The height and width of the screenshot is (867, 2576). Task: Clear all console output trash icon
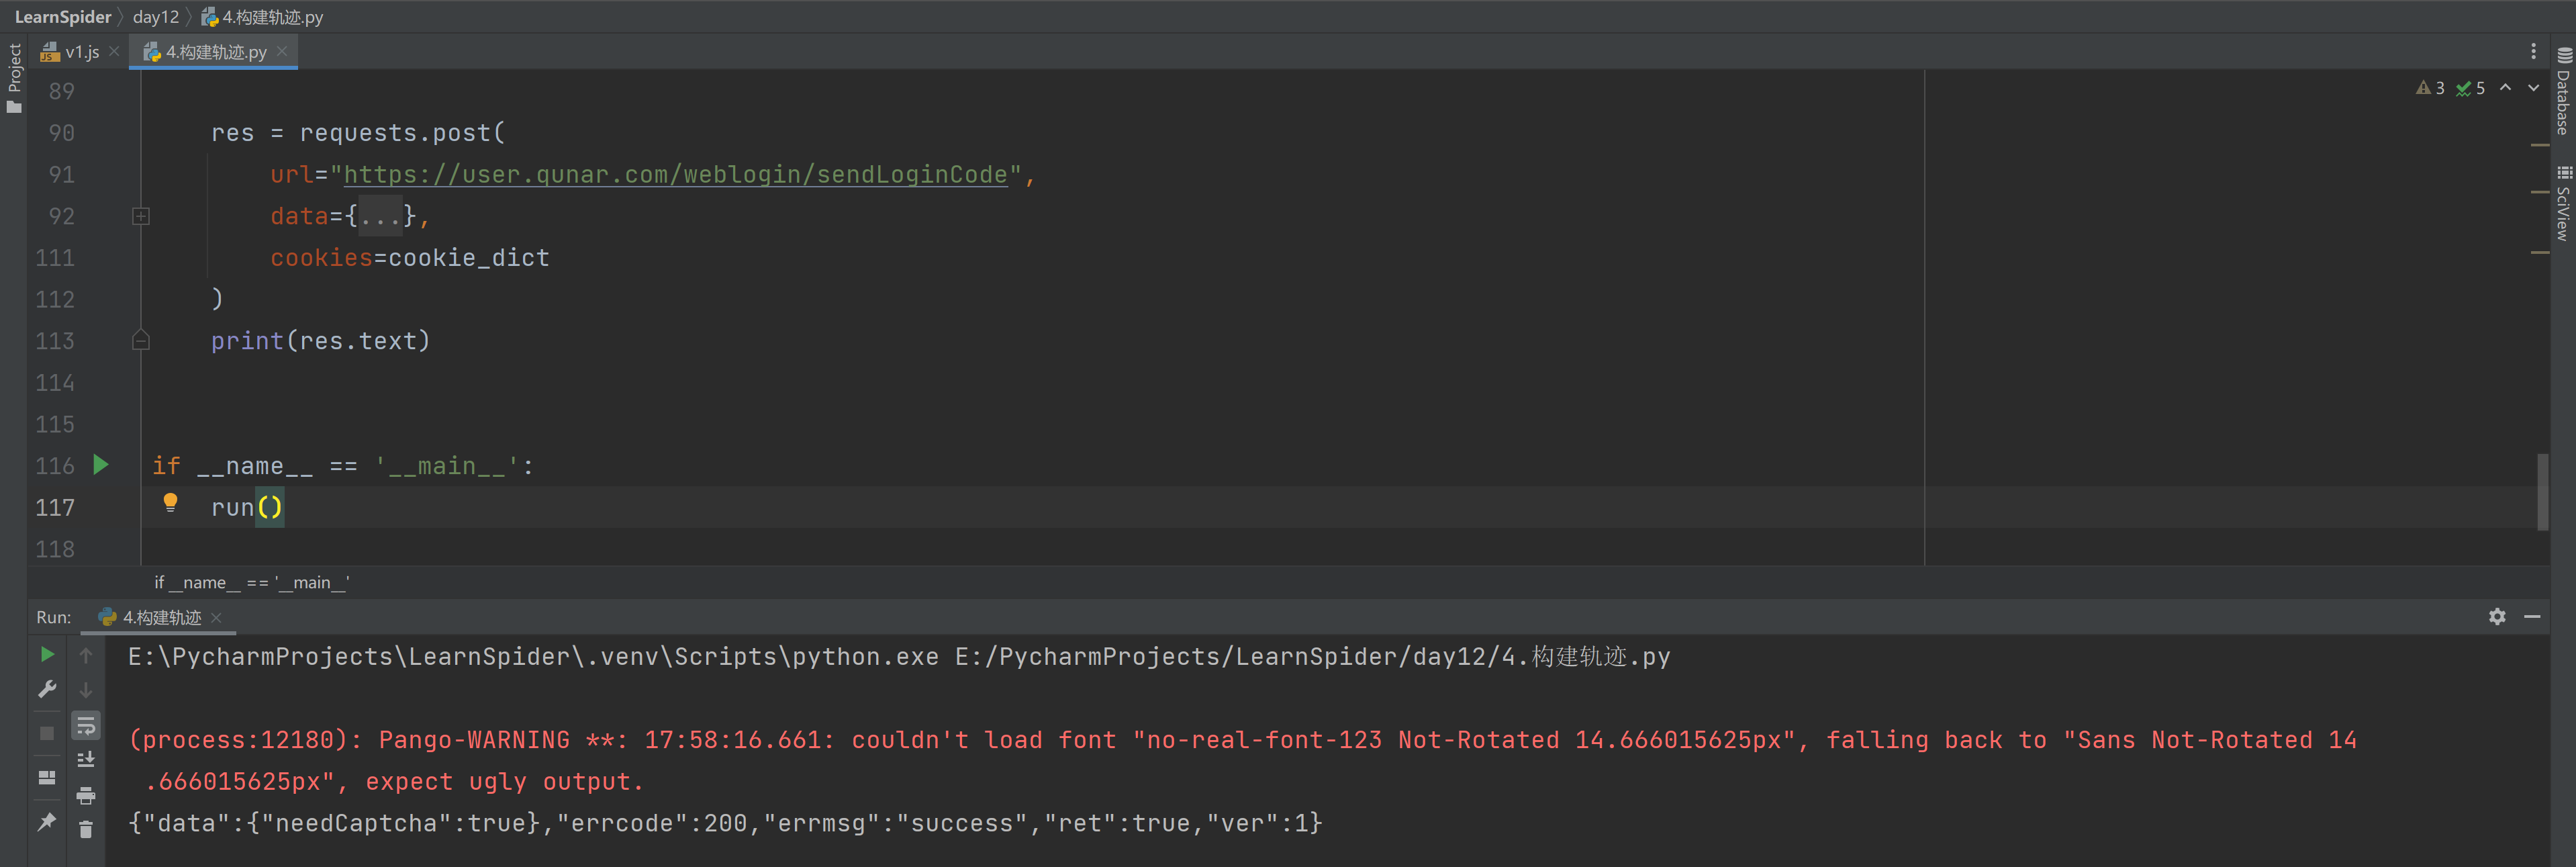[x=86, y=830]
